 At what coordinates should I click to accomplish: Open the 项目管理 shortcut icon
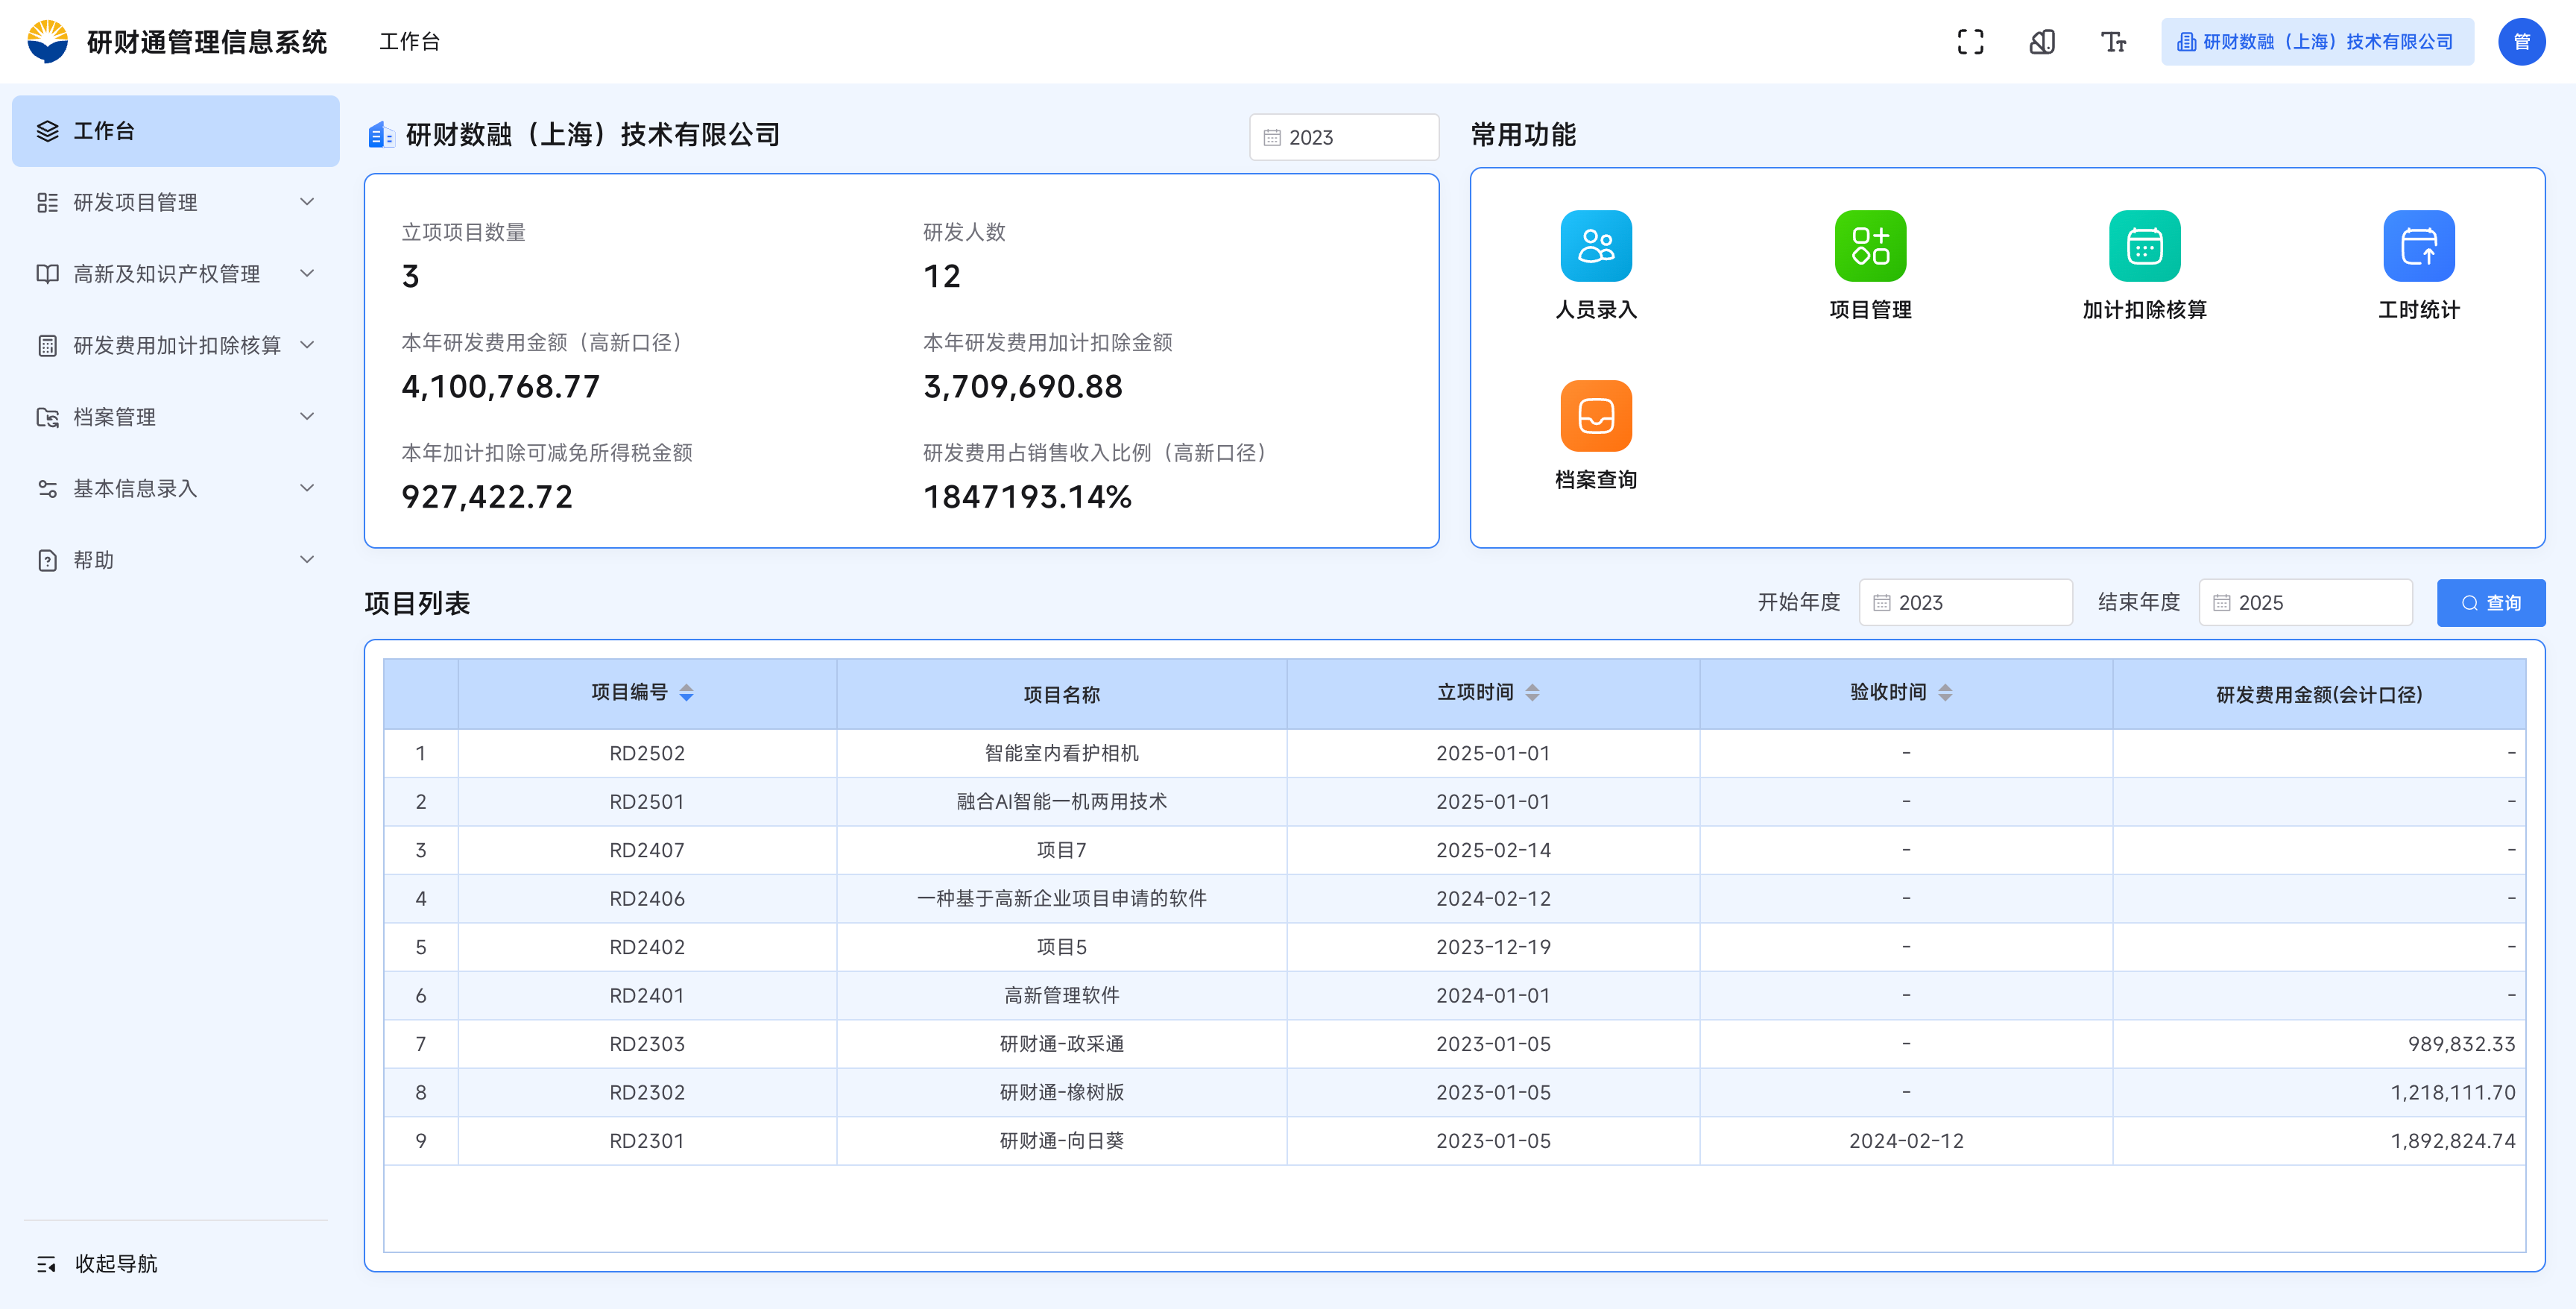click(x=1869, y=246)
